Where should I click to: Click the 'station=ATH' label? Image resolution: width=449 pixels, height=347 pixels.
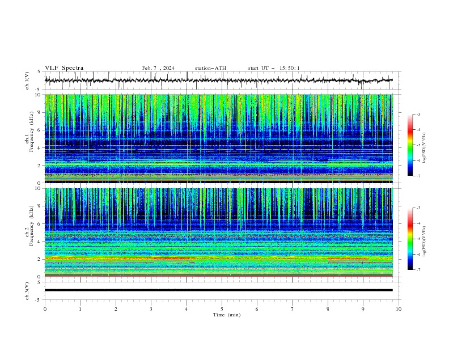(210, 68)
